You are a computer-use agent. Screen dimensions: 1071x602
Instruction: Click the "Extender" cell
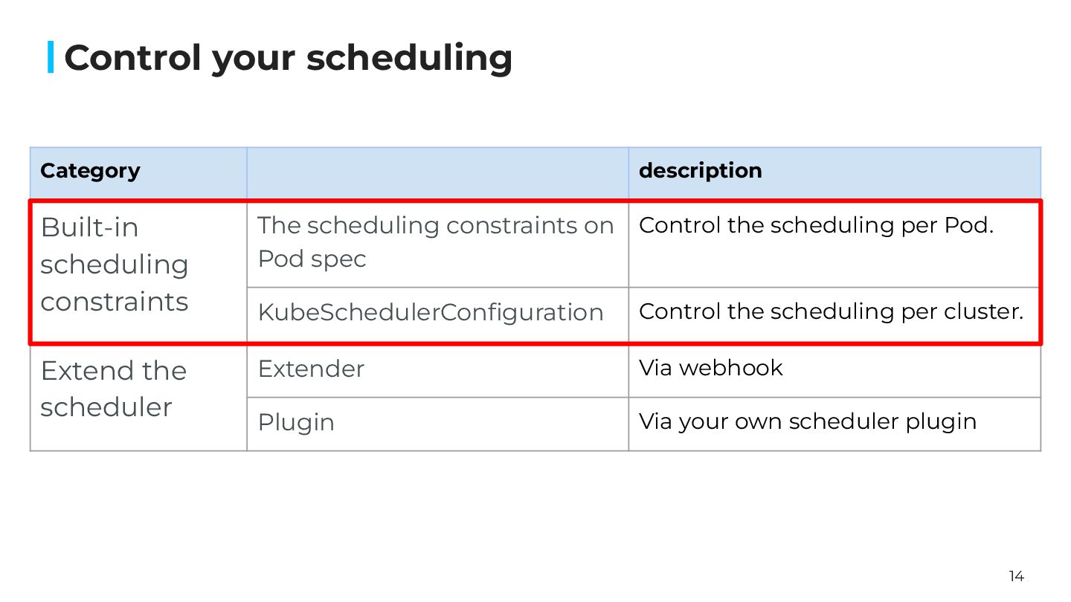pyautogui.click(x=311, y=369)
